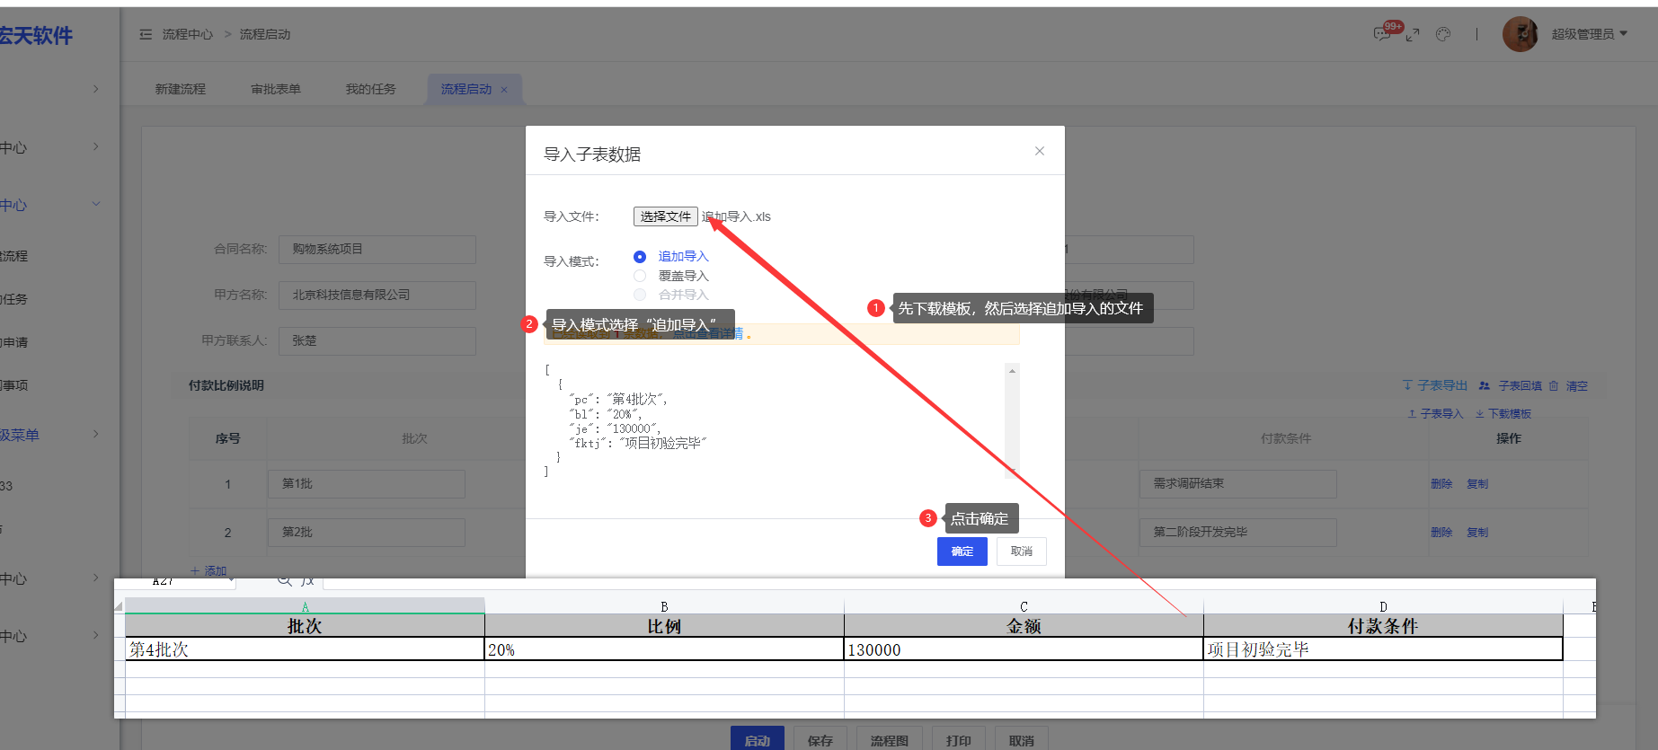Select the 追加导入 radio button
The image size is (1658, 750).
tap(640, 257)
